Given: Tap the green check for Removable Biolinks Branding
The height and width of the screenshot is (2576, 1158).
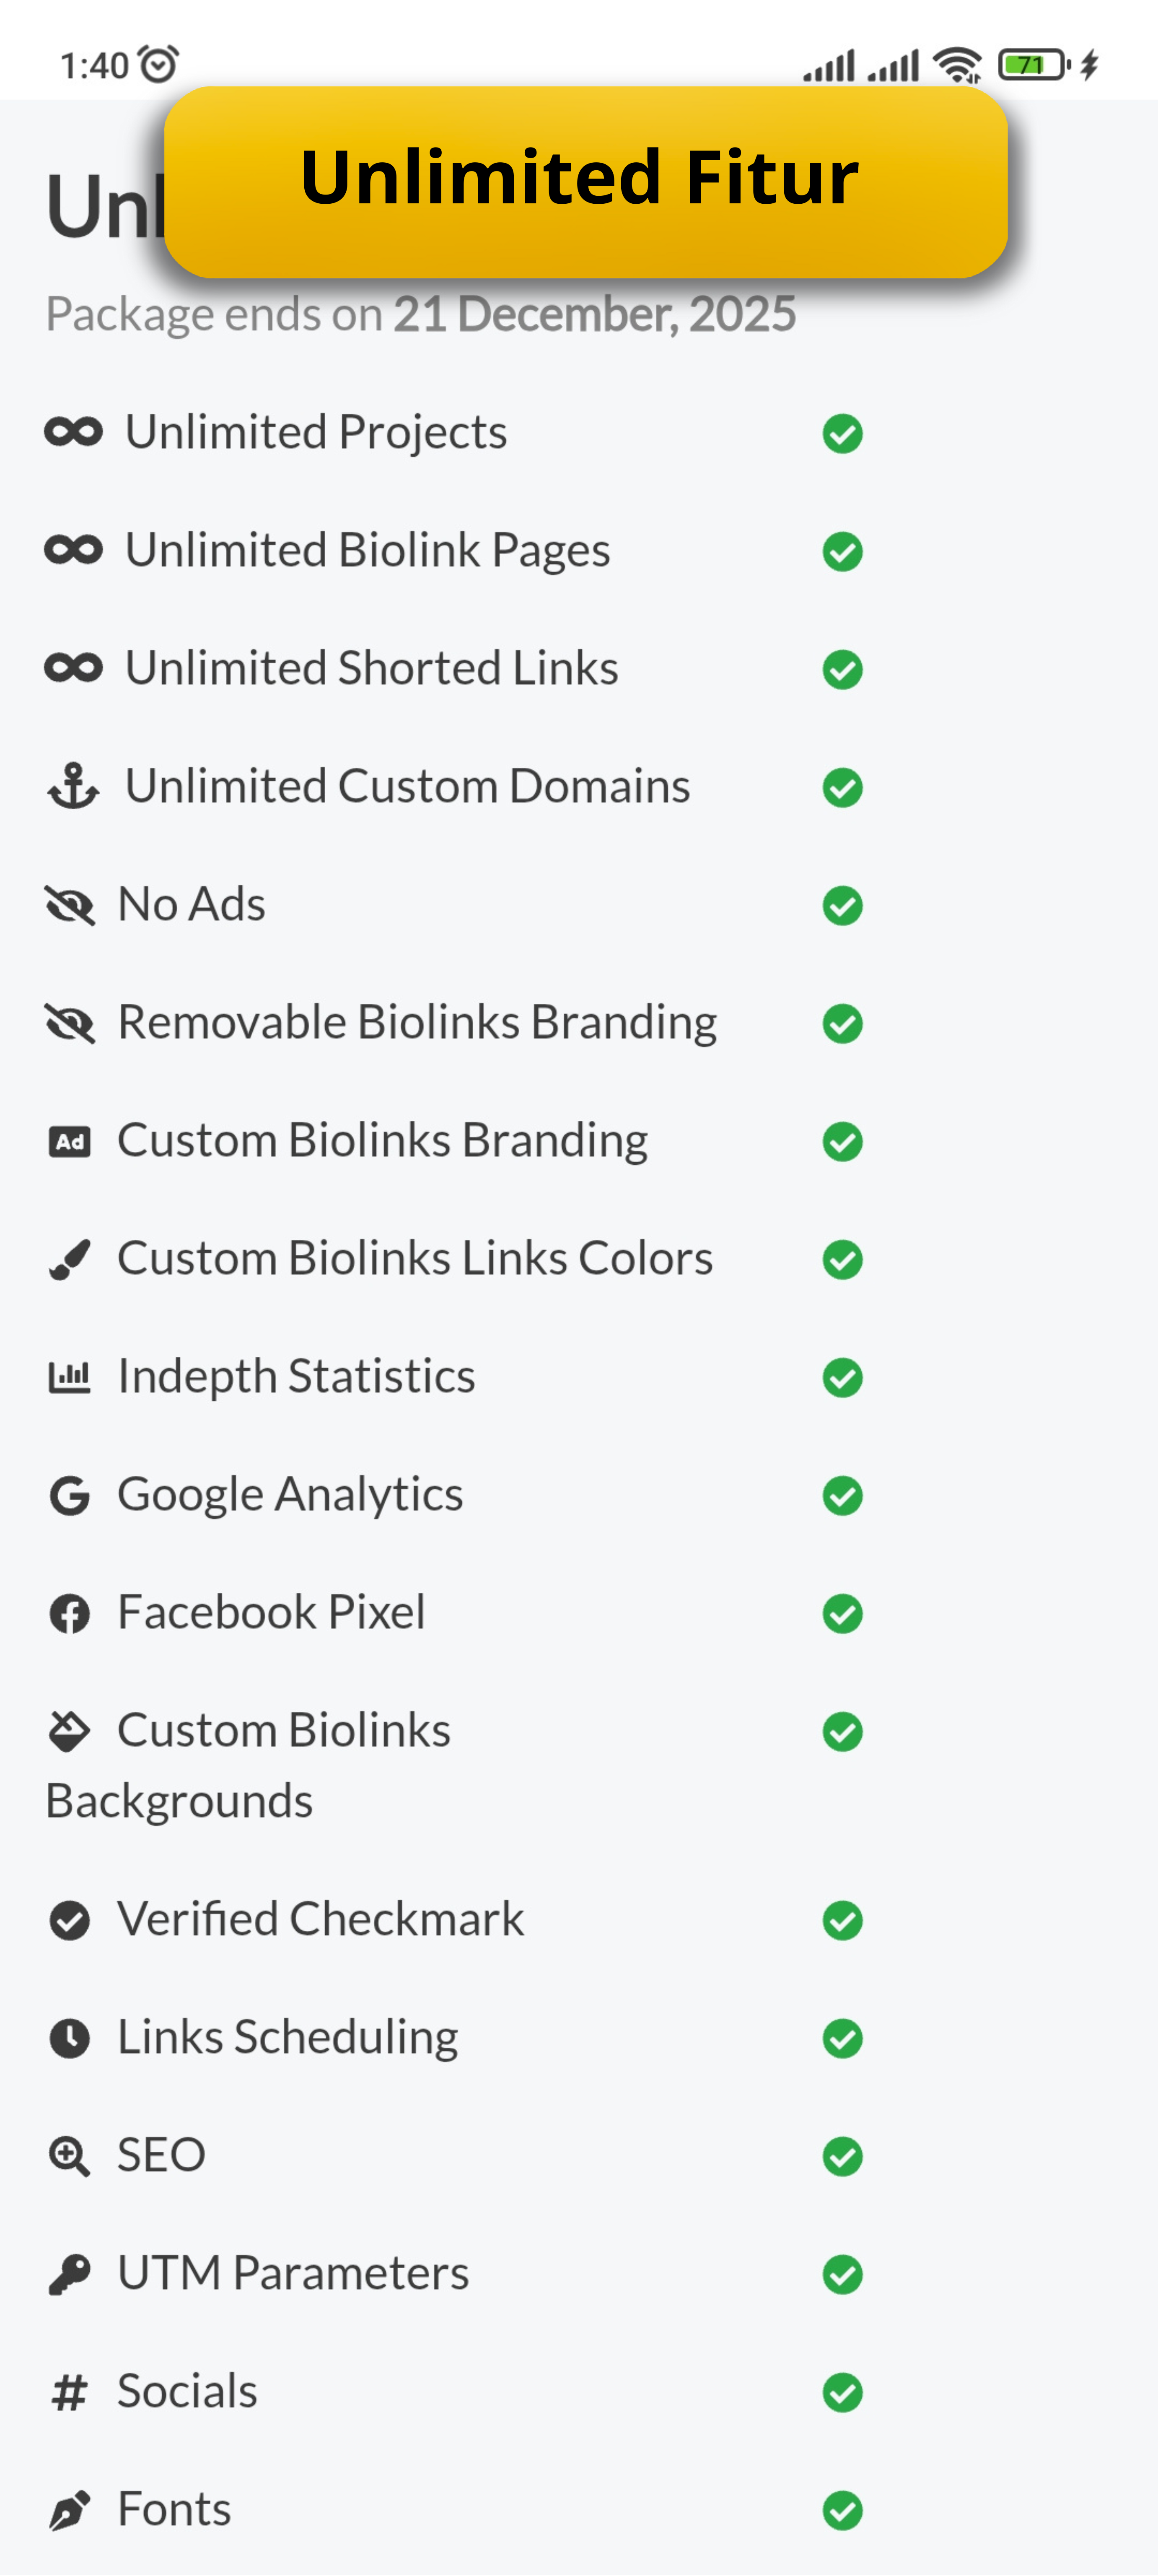Looking at the screenshot, I should click(x=842, y=1023).
